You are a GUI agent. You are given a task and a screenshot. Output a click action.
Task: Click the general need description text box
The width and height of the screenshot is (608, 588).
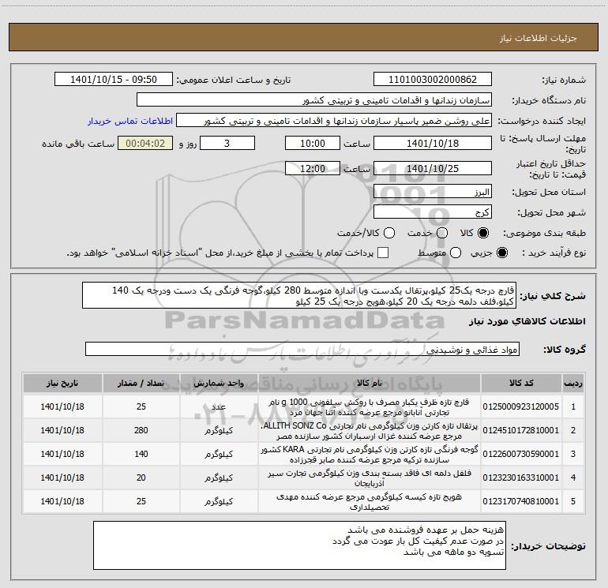click(299, 295)
